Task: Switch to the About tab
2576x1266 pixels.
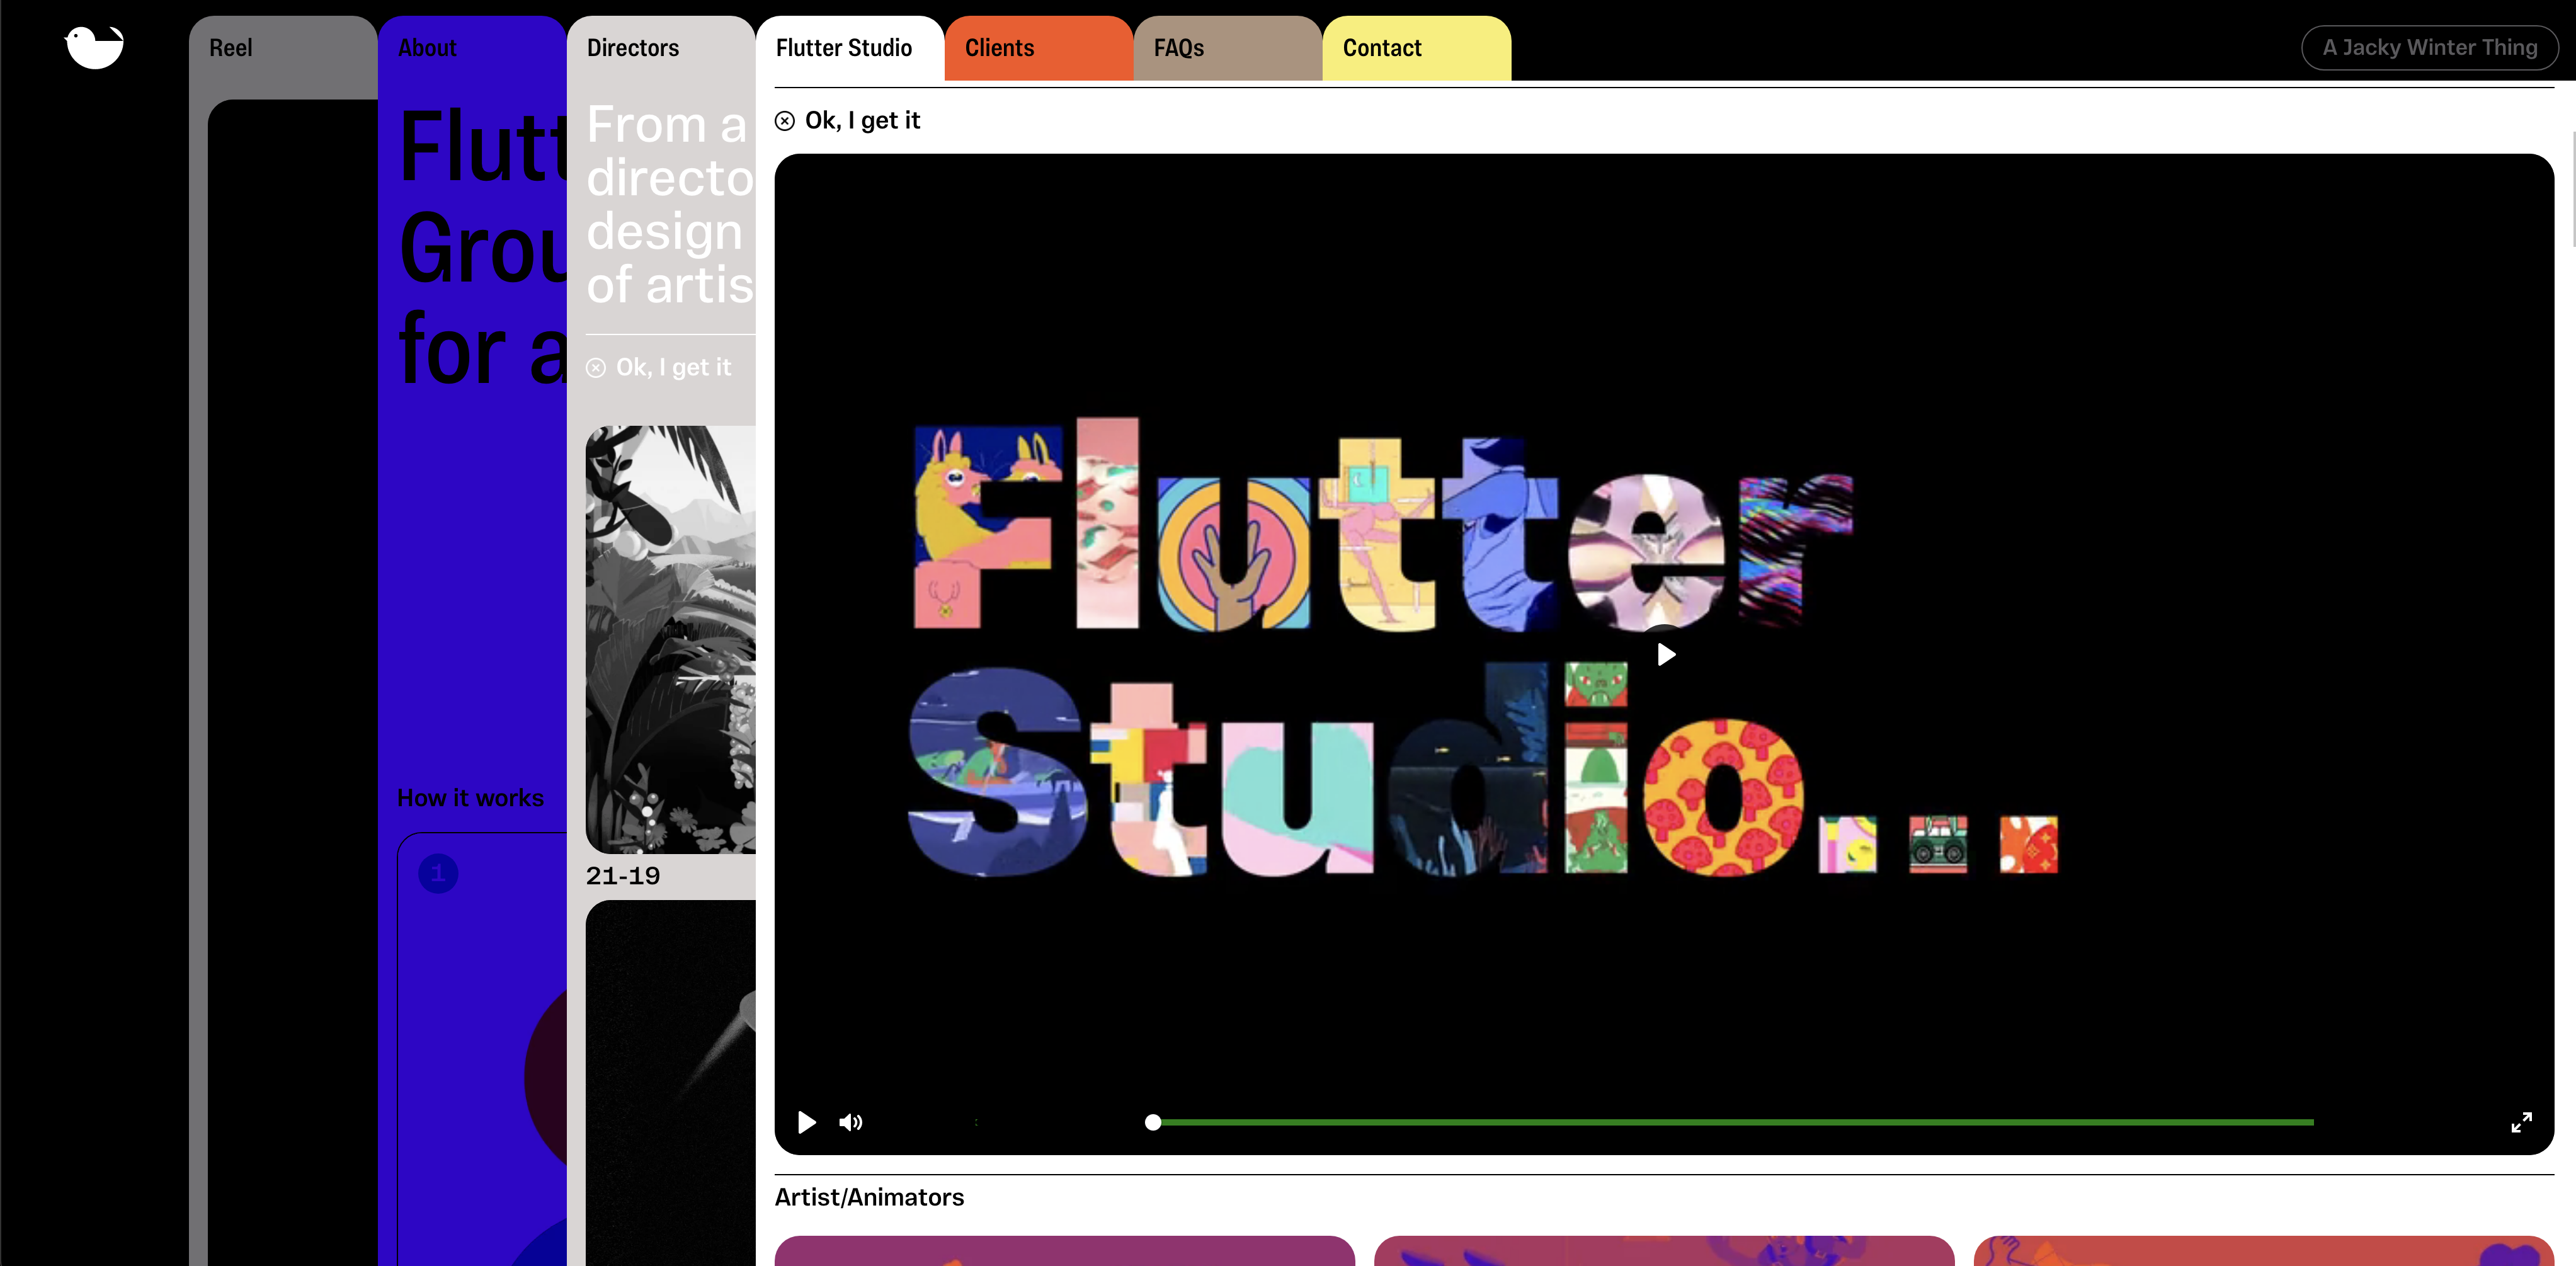Action: (427, 48)
